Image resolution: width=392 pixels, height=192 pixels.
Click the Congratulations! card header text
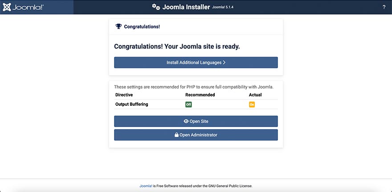142,26
